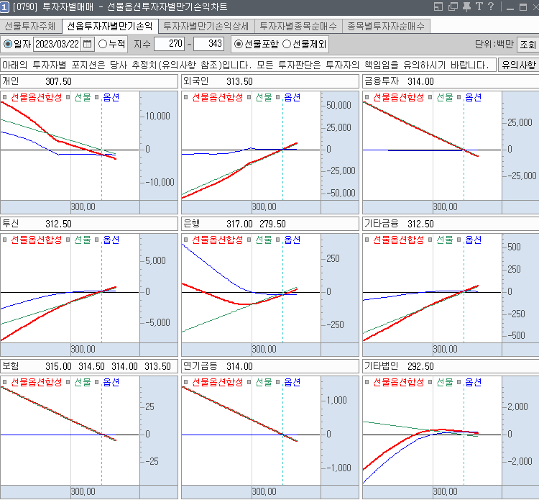This screenshot has width=539, height=500.
Task: Open the 선물투자주체 tab
Action: 30,27
